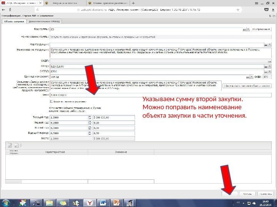
Task: Click the browser address bar
Action: click(x=138, y=10)
